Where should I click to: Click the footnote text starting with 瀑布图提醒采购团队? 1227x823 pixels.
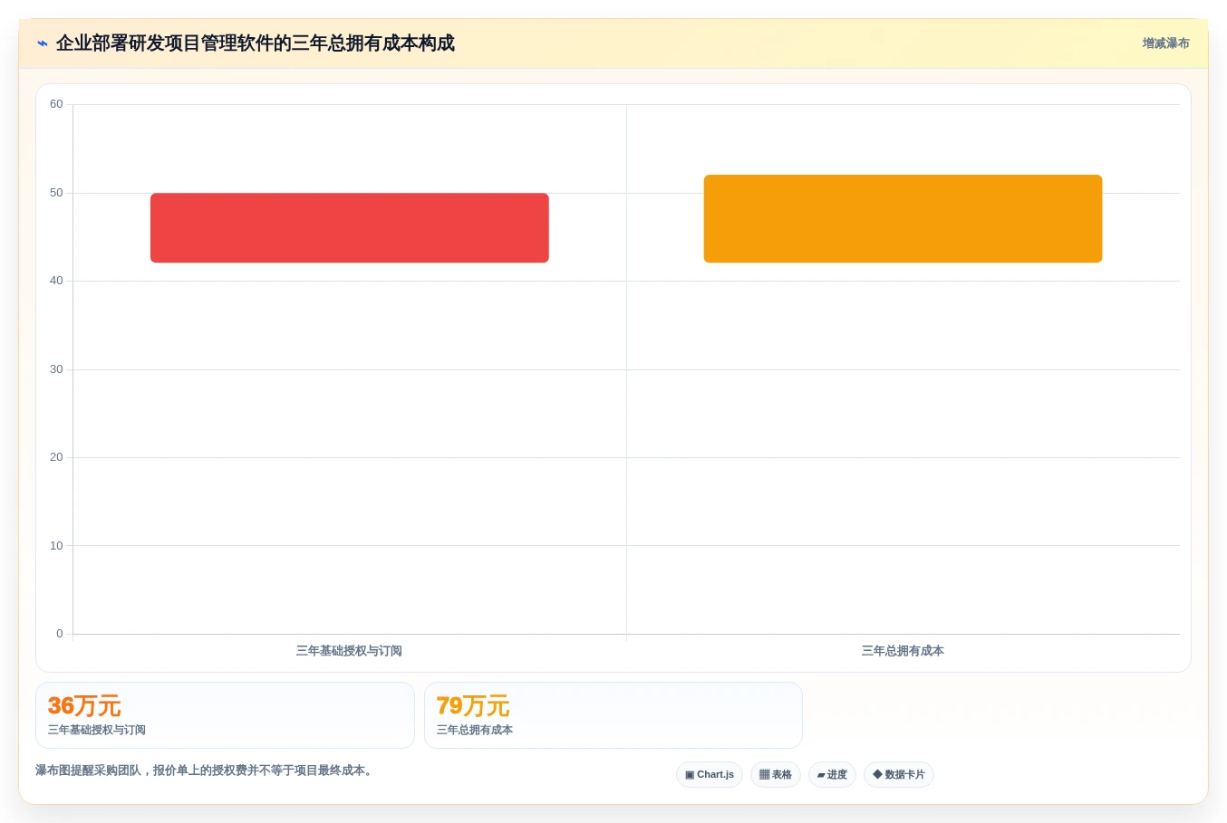tap(206, 770)
